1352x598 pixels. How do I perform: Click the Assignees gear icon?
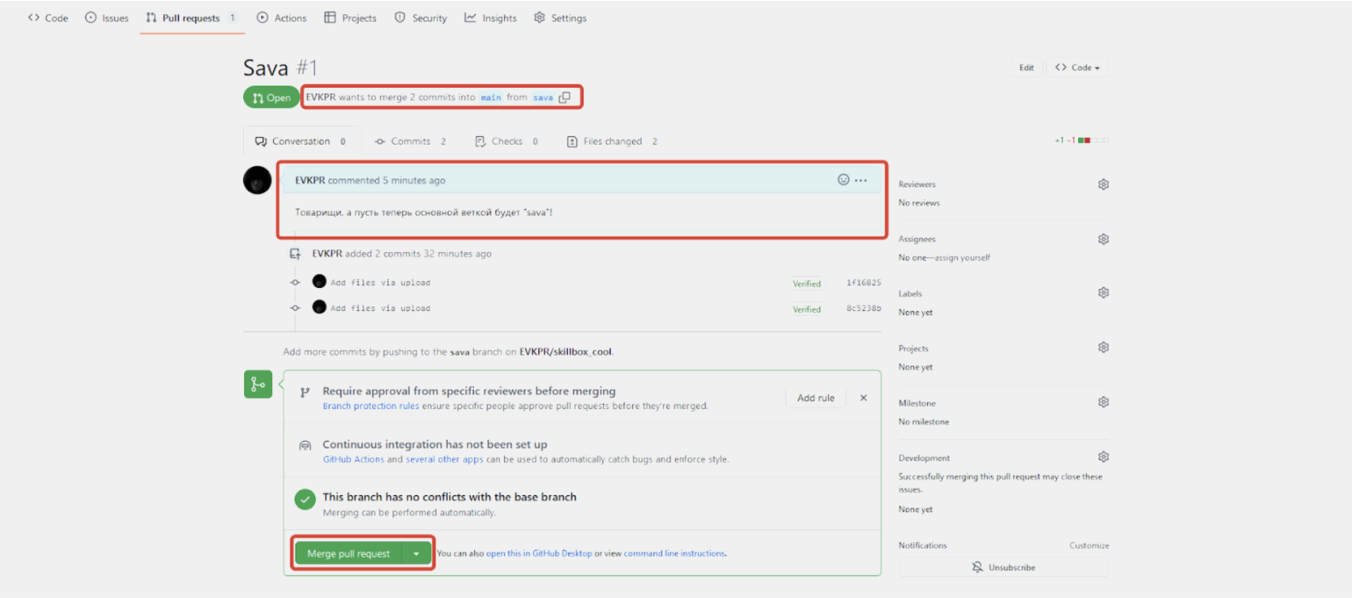pyautogui.click(x=1104, y=239)
